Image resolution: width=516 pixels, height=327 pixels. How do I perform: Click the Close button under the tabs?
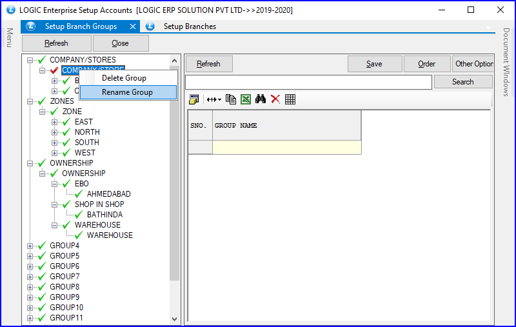tap(121, 43)
